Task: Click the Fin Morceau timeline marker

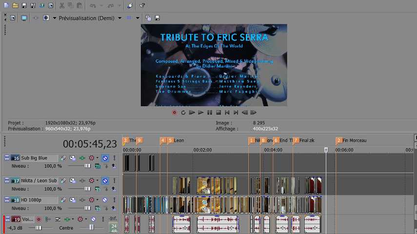Action: pyautogui.click(x=339, y=140)
